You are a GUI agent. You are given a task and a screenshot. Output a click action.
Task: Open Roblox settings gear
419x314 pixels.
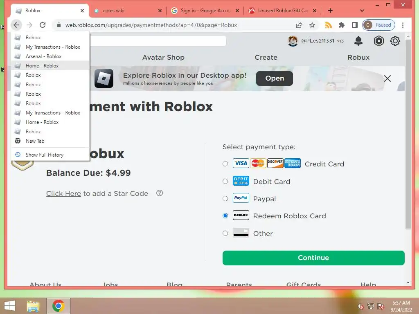[395, 41]
